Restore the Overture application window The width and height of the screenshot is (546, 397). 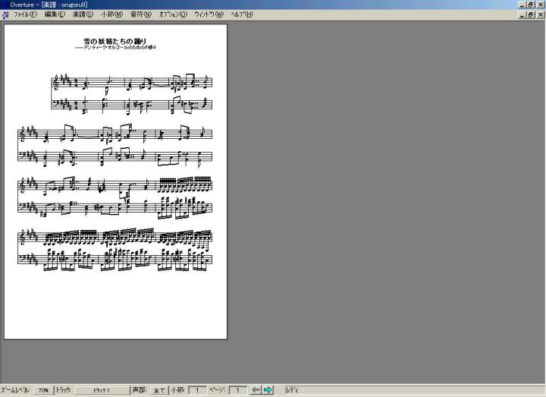point(530,5)
